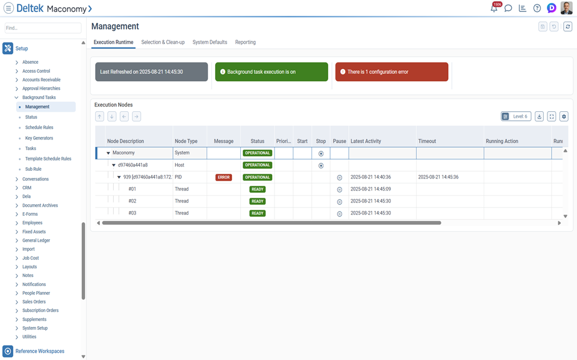Viewport: 577px width, 360px height.
Task: Click Pause on PID row 939
Action: pyautogui.click(x=339, y=177)
